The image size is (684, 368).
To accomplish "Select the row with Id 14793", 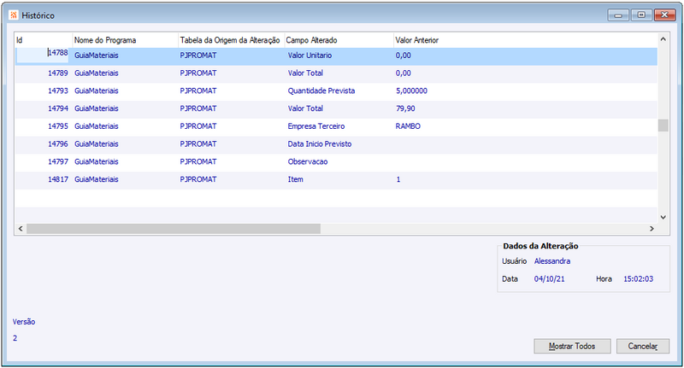I will pos(336,91).
